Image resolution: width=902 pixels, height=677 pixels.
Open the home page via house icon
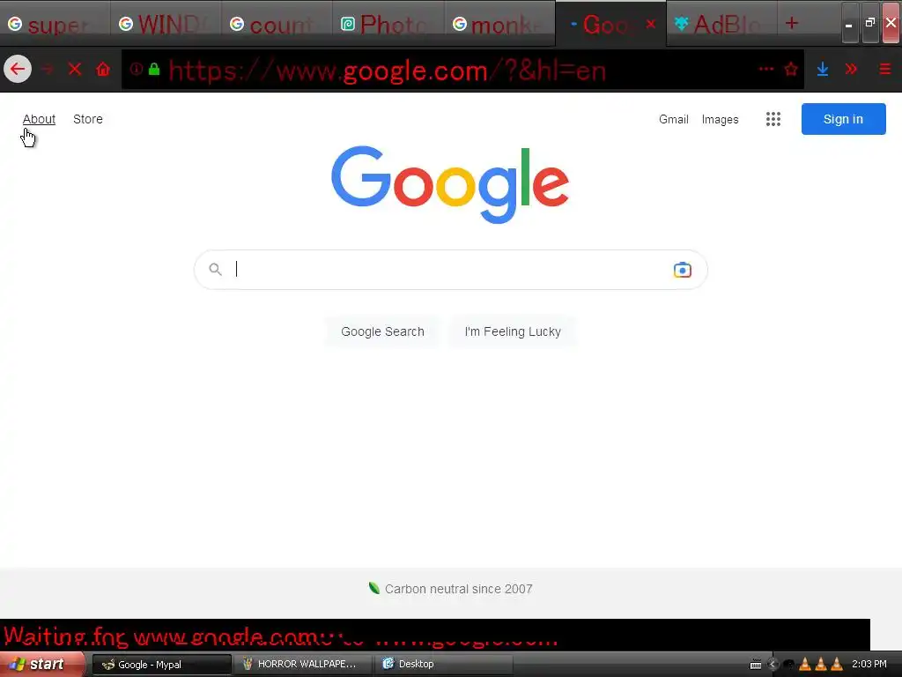pyautogui.click(x=103, y=70)
